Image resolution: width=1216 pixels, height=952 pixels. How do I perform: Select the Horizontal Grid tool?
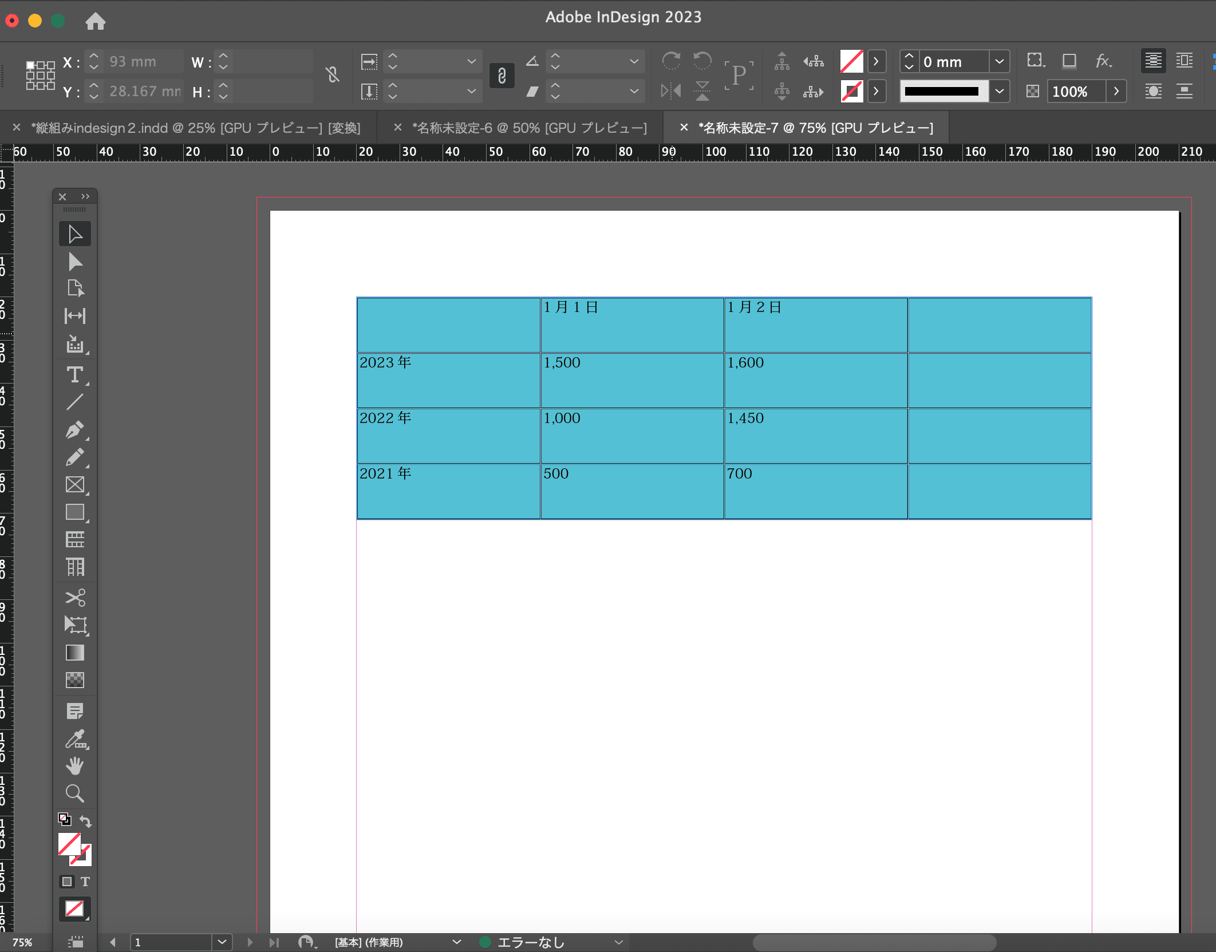[x=75, y=539]
